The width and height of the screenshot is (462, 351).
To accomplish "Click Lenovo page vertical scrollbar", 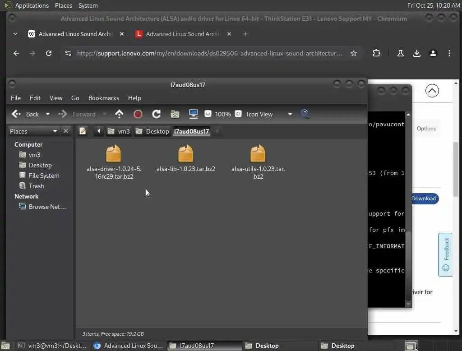I will point(456,169).
